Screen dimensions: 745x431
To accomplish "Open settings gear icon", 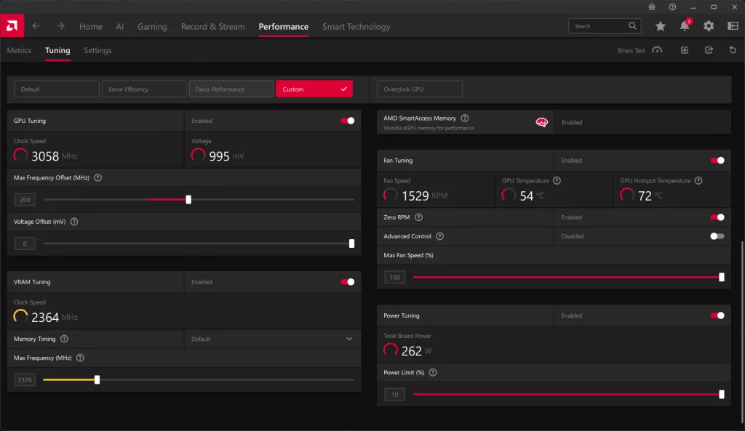I will click(709, 26).
